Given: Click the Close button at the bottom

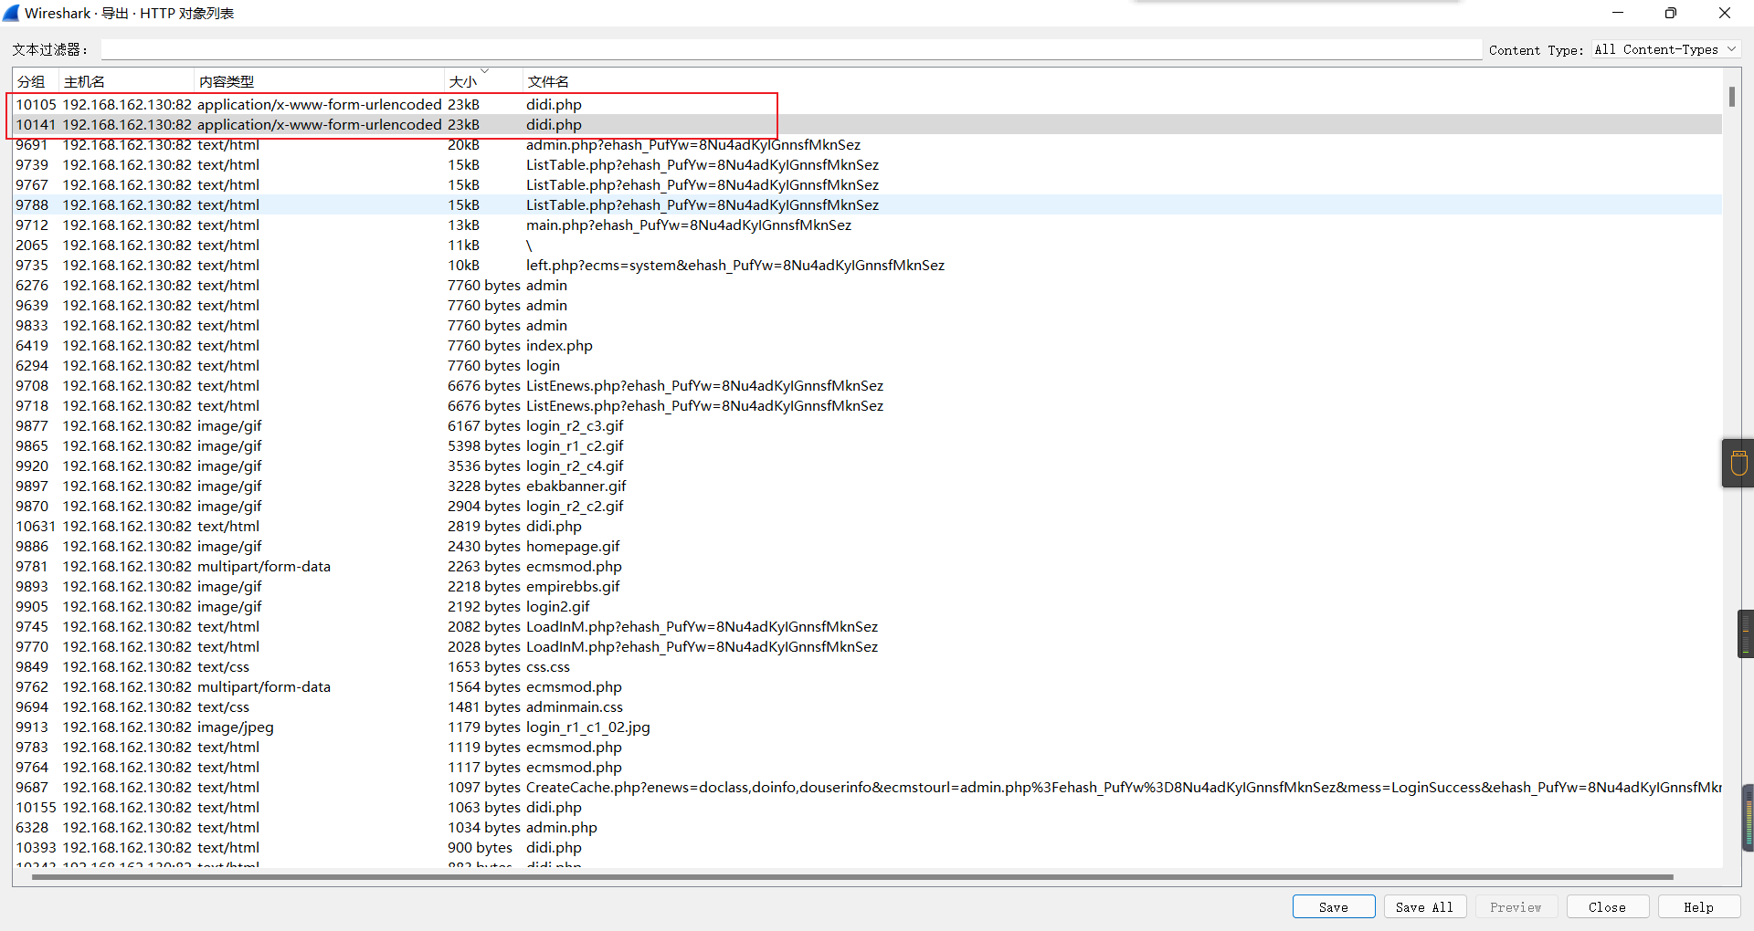Looking at the screenshot, I should coord(1608,906).
